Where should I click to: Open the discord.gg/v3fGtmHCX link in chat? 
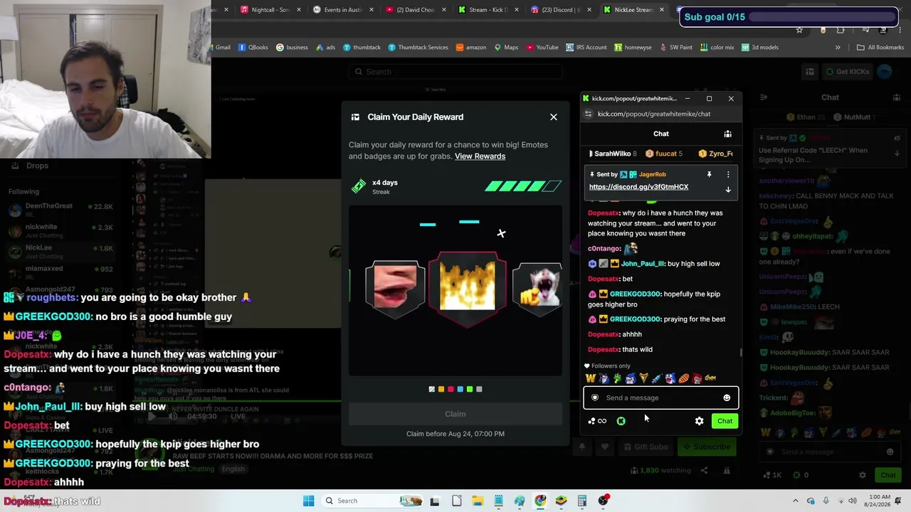(638, 187)
